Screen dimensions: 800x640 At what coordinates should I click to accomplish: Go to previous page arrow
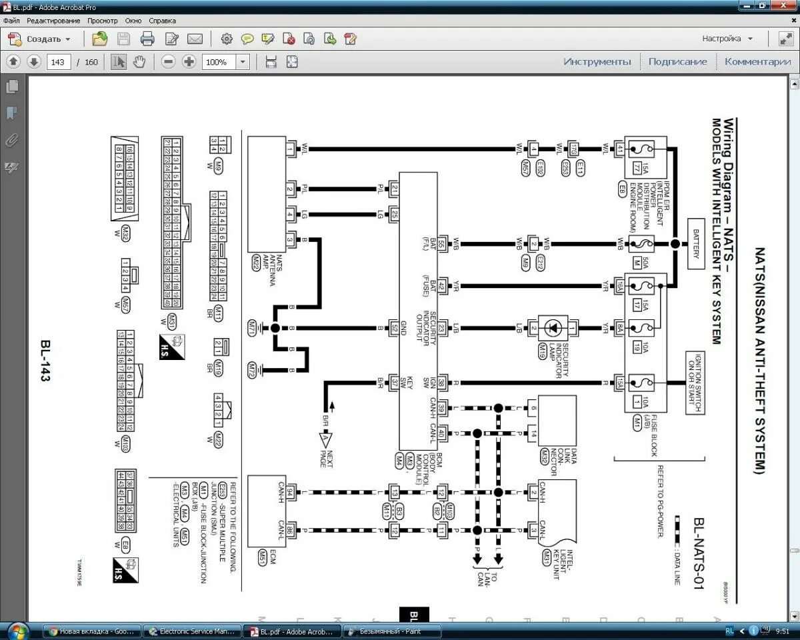click(x=13, y=62)
